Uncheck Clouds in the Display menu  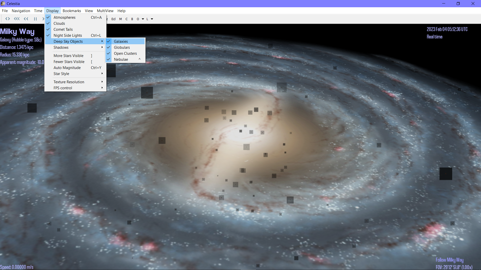tap(75, 23)
